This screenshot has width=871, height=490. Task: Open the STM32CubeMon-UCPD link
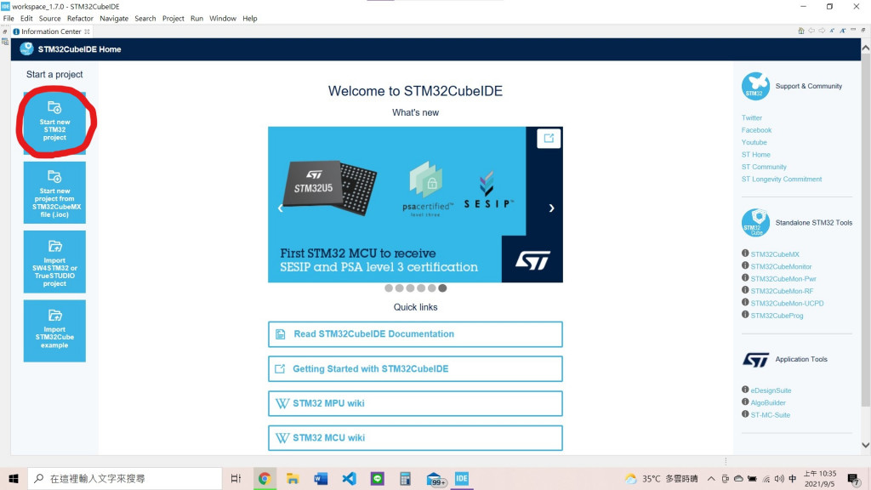click(787, 304)
